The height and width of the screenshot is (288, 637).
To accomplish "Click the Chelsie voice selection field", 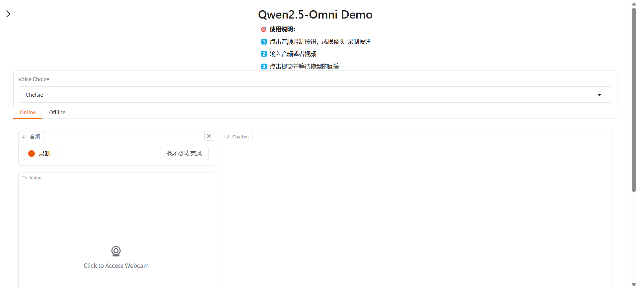I will click(315, 95).
